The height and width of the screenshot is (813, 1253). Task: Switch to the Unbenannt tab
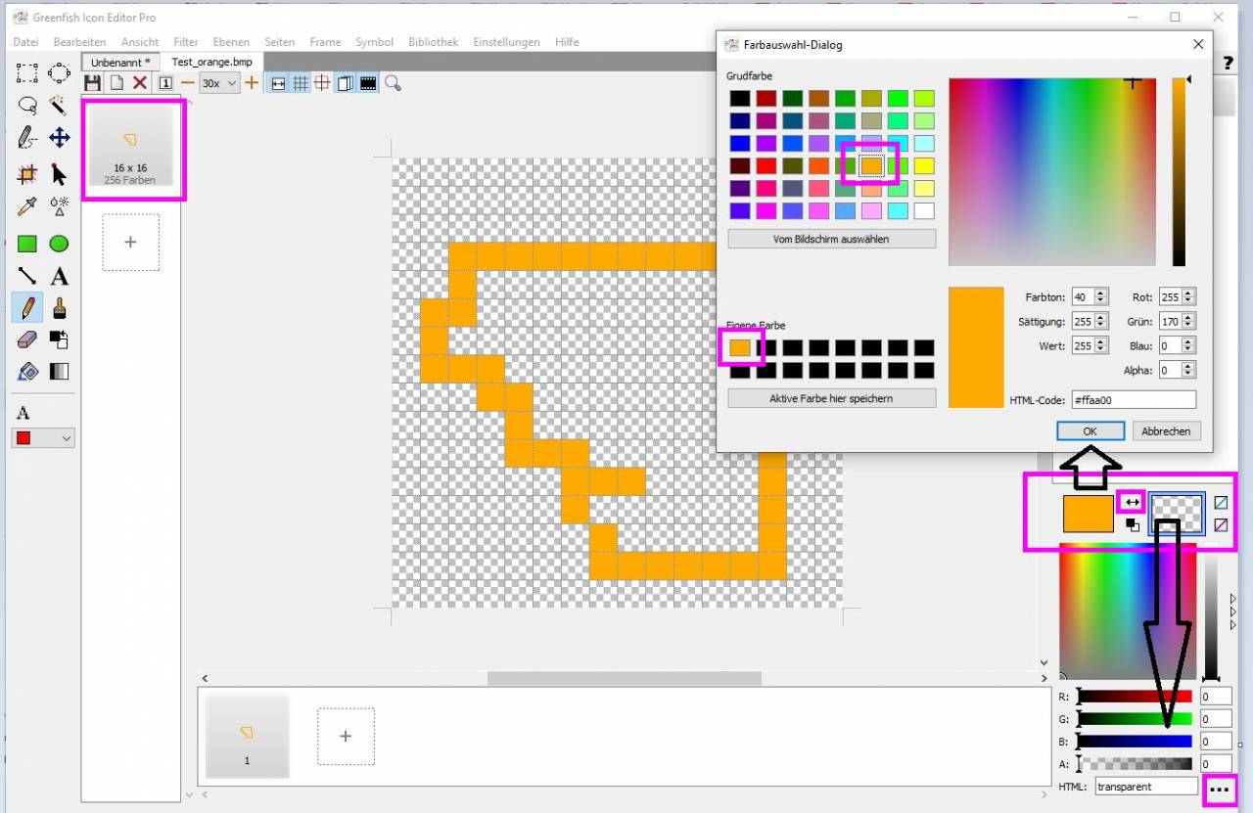(120, 62)
